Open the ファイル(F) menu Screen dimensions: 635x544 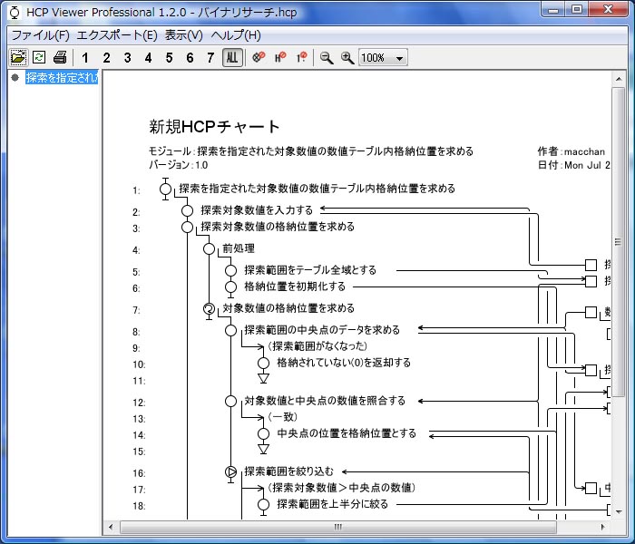pyautogui.click(x=40, y=35)
